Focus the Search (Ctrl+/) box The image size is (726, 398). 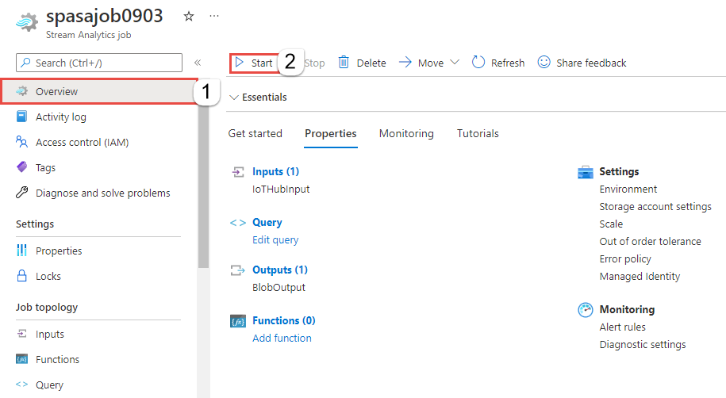(x=99, y=63)
